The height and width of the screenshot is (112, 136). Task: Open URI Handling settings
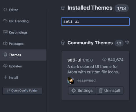point(23,21)
